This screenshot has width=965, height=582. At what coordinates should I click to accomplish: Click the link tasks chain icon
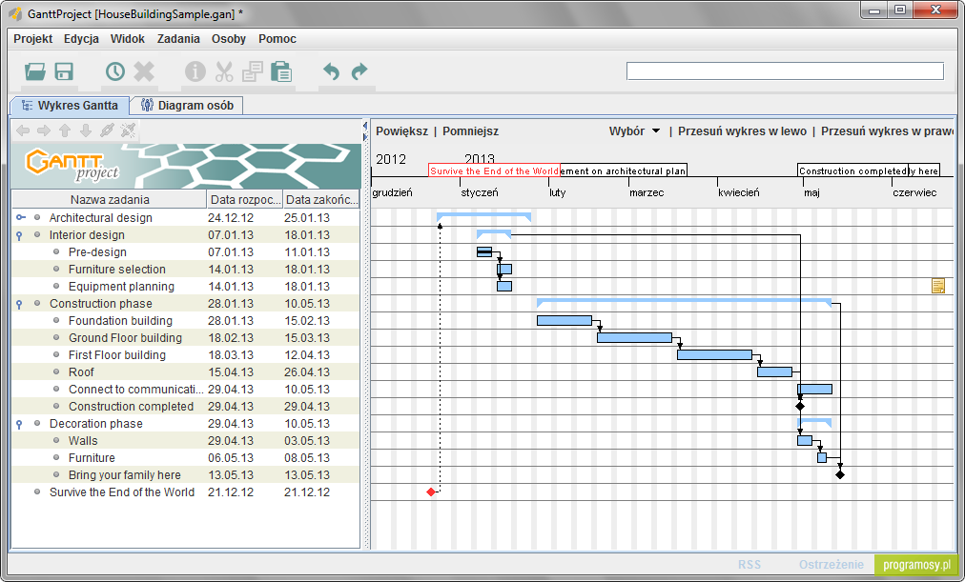coord(107,130)
